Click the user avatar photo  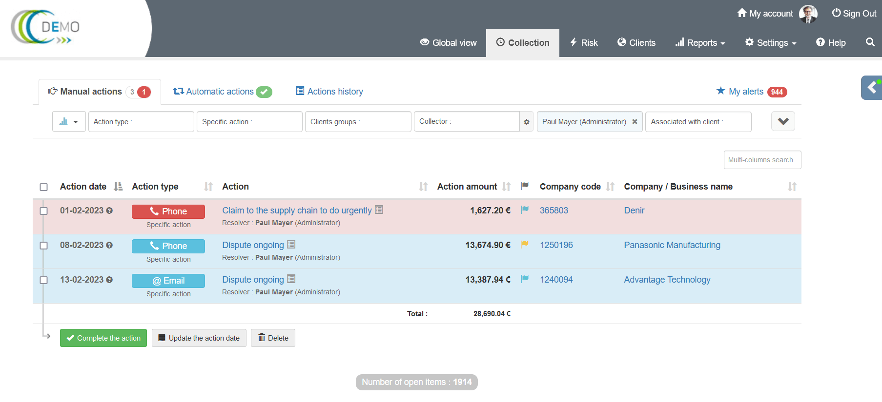click(x=808, y=14)
